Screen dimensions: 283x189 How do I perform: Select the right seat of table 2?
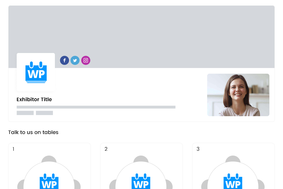[170, 184]
